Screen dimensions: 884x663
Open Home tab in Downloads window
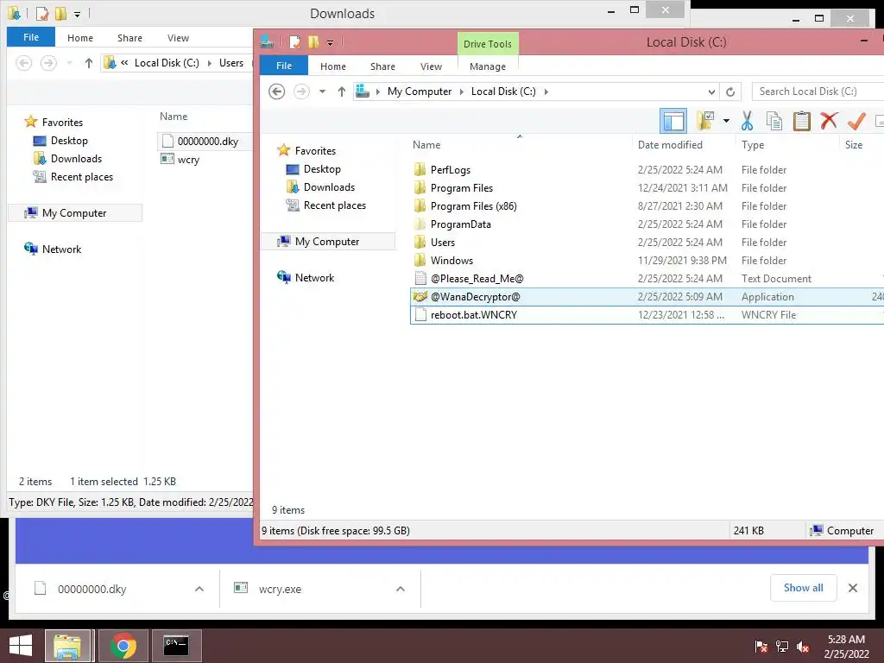[80, 38]
